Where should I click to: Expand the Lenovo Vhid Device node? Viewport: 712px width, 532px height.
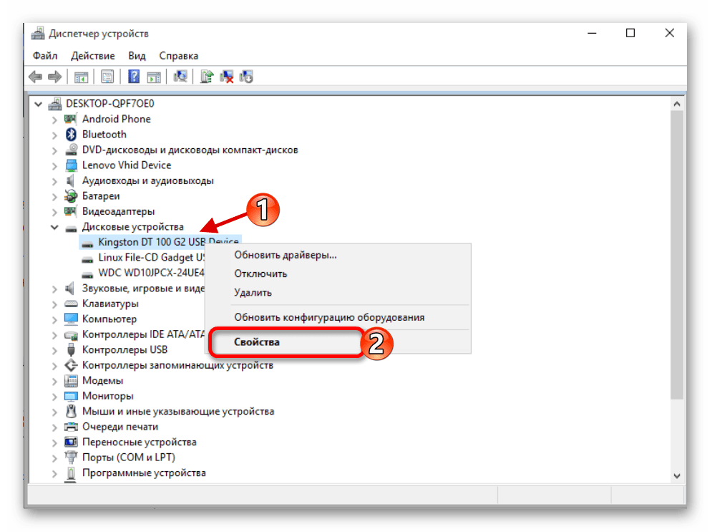54,166
